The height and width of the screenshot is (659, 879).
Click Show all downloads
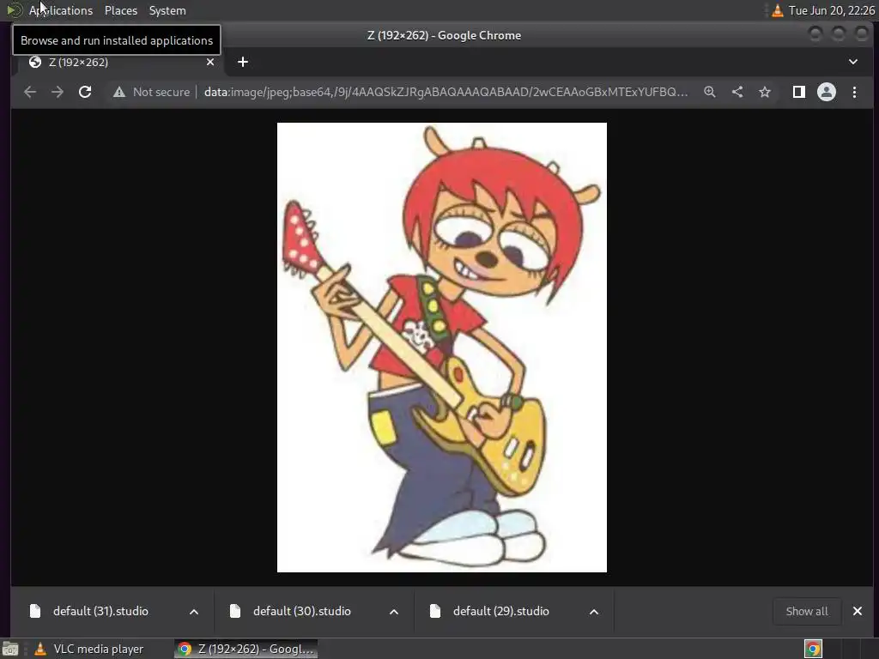[807, 611]
